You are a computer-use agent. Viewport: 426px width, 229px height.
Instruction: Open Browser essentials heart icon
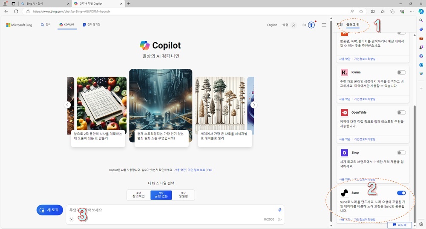(x=402, y=11)
